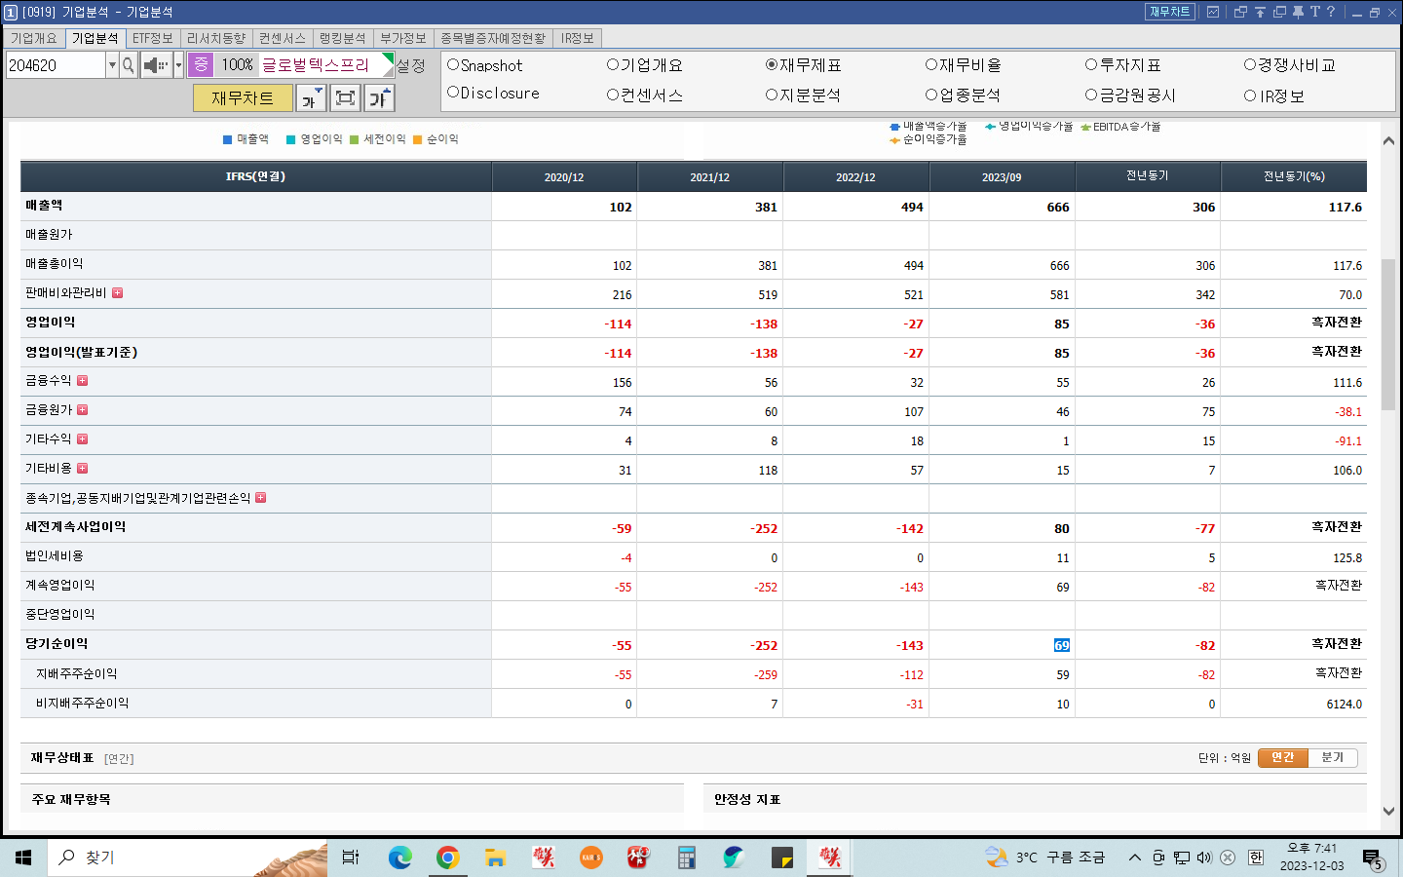The height and width of the screenshot is (877, 1403).
Task: Select the IR정보 radio button
Action: click(1250, 95)
